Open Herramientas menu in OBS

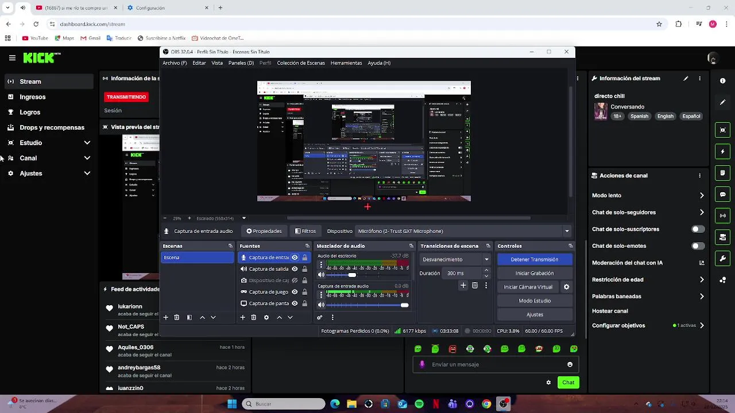pyautogui.click(x=346, y=63)
